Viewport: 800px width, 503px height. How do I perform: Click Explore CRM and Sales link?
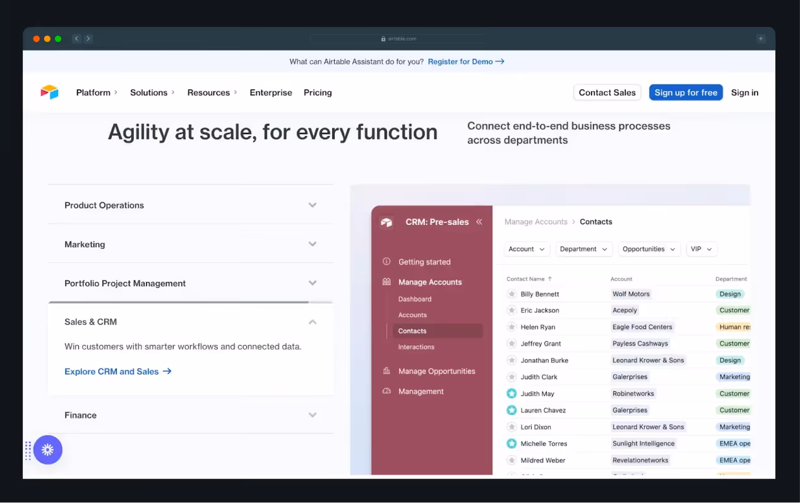(x=118, y=372)
